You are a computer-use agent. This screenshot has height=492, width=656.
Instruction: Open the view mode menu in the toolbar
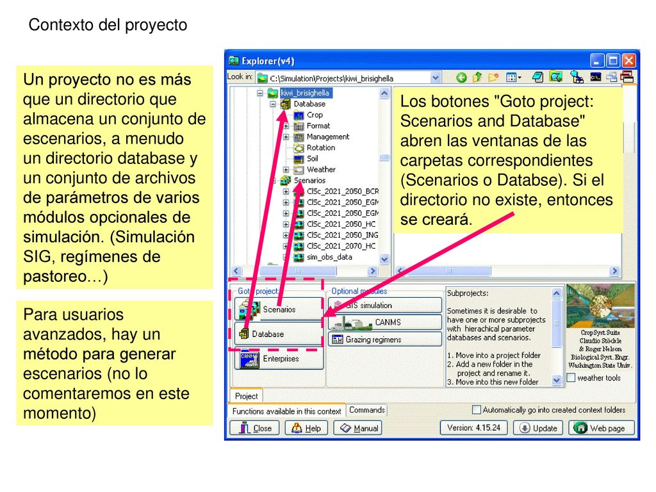[x=513, y=78]
